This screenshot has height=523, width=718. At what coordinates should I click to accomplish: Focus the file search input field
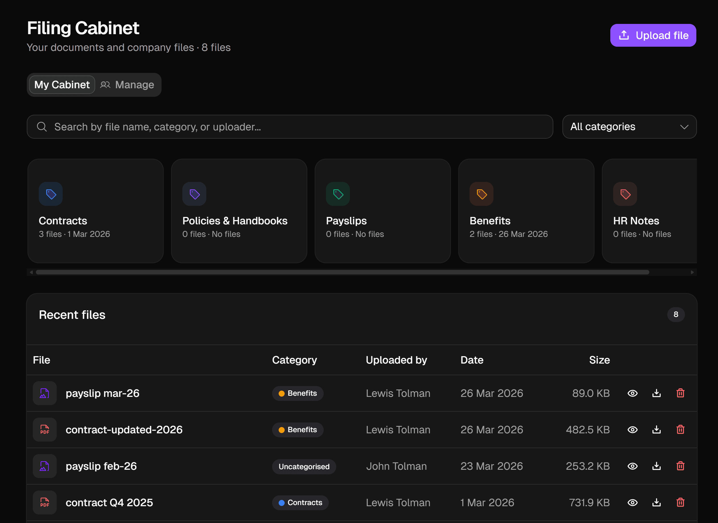(x=290, y=127)
